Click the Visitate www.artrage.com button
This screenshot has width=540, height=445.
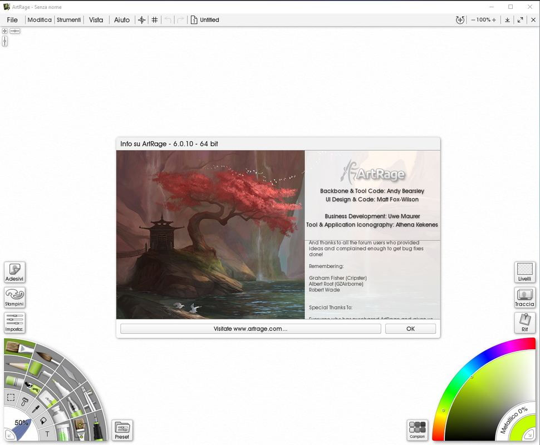point(251,329)
